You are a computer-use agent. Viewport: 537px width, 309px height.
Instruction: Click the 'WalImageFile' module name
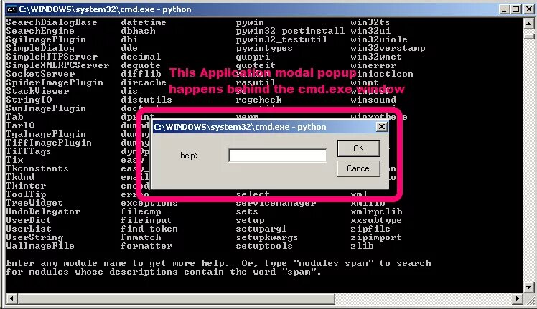point(40,246)
